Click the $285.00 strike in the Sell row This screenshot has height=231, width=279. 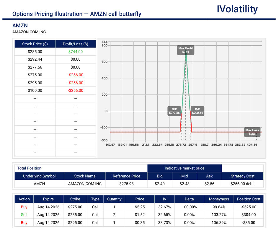[75, 215]
